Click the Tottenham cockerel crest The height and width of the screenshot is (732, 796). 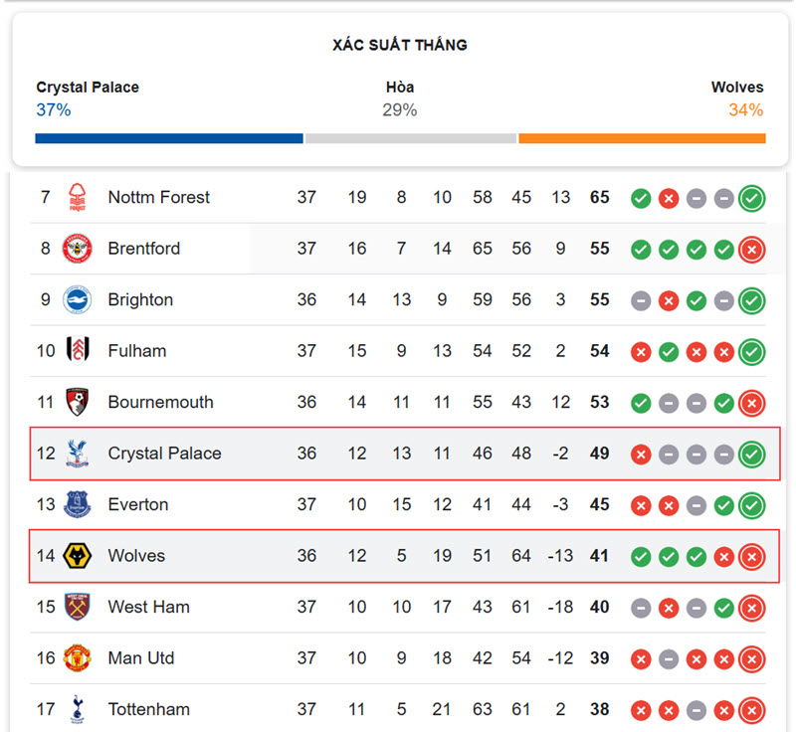(78, 709)
